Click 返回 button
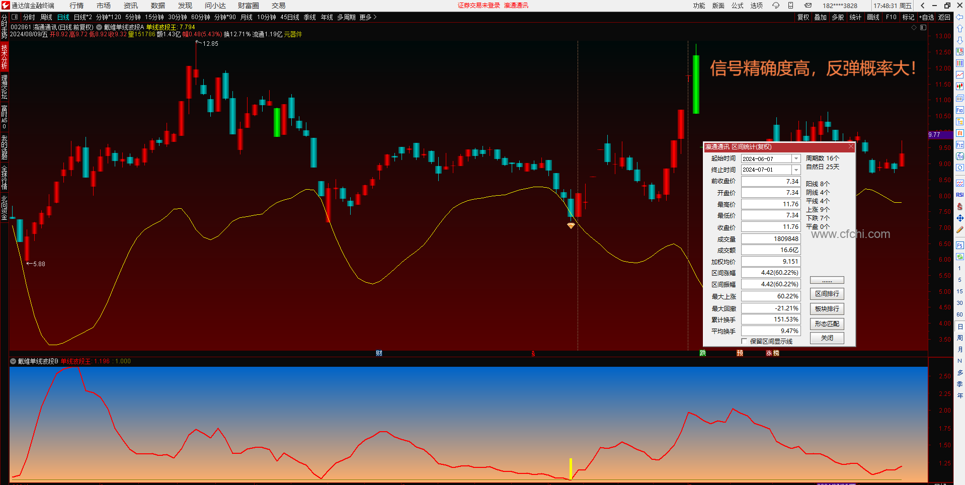 click(944, 17)
